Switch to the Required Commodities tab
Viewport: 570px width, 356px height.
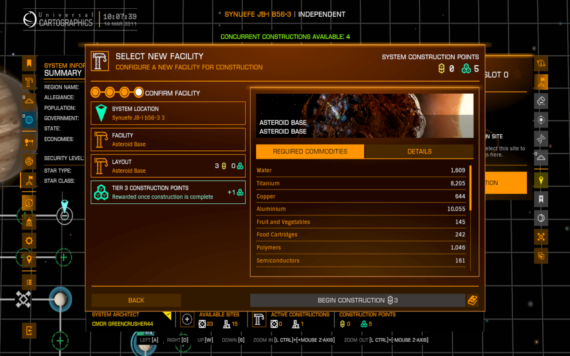[x=310, y=151]
